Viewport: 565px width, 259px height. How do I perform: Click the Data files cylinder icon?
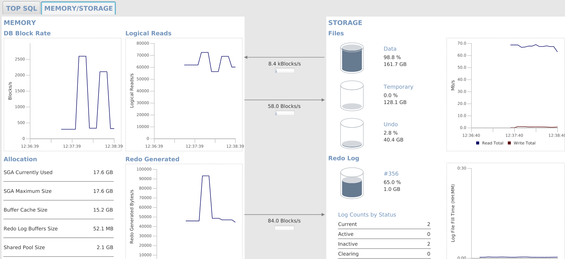352,58
